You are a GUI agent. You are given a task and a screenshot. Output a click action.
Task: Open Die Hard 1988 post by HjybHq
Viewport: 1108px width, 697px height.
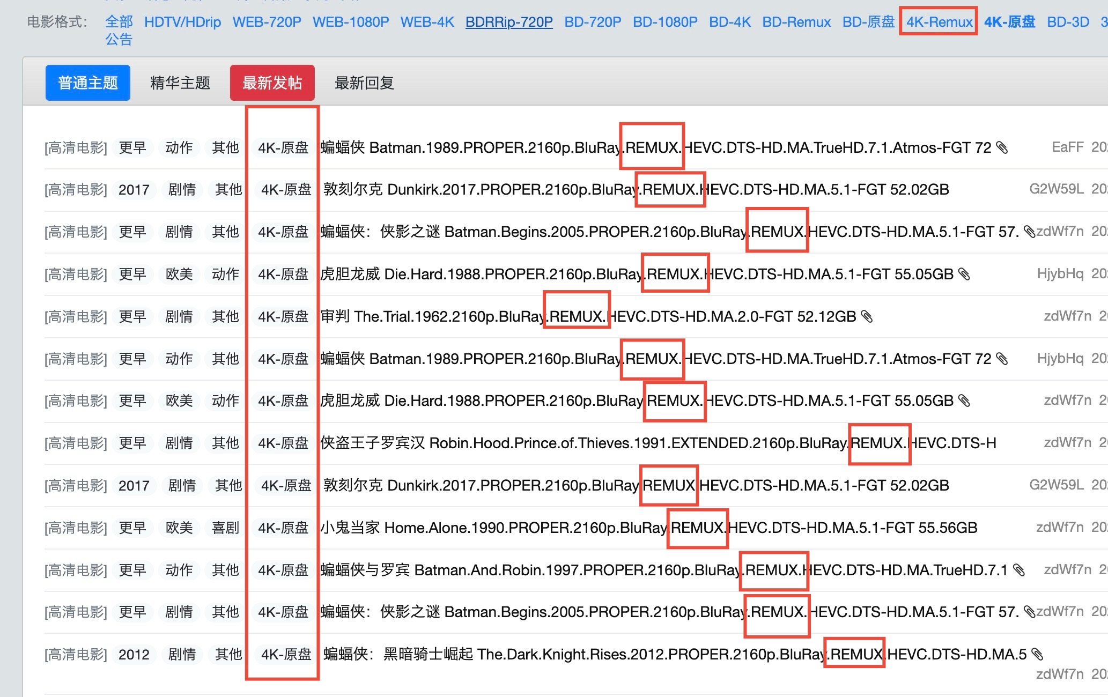[637, 274]
